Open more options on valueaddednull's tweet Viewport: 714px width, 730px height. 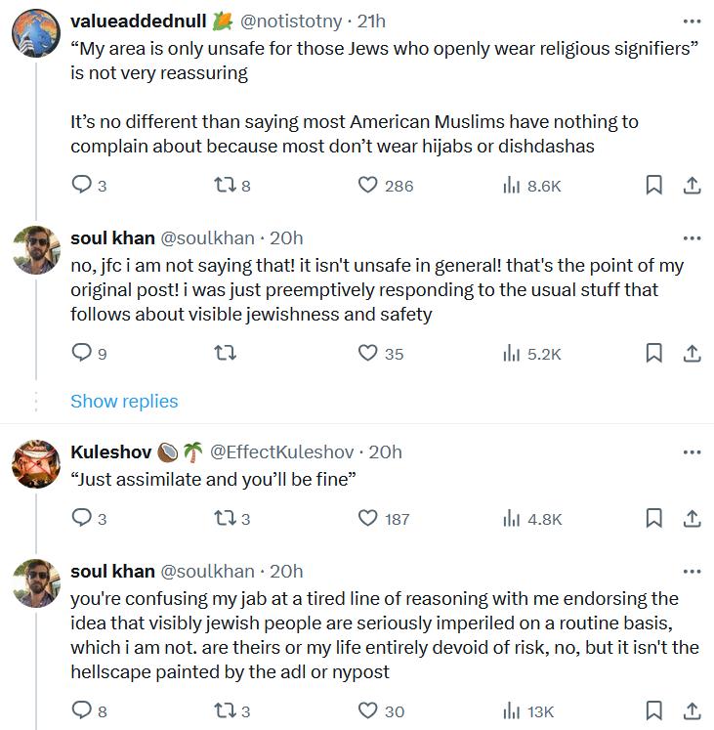[x=692, y=21]
